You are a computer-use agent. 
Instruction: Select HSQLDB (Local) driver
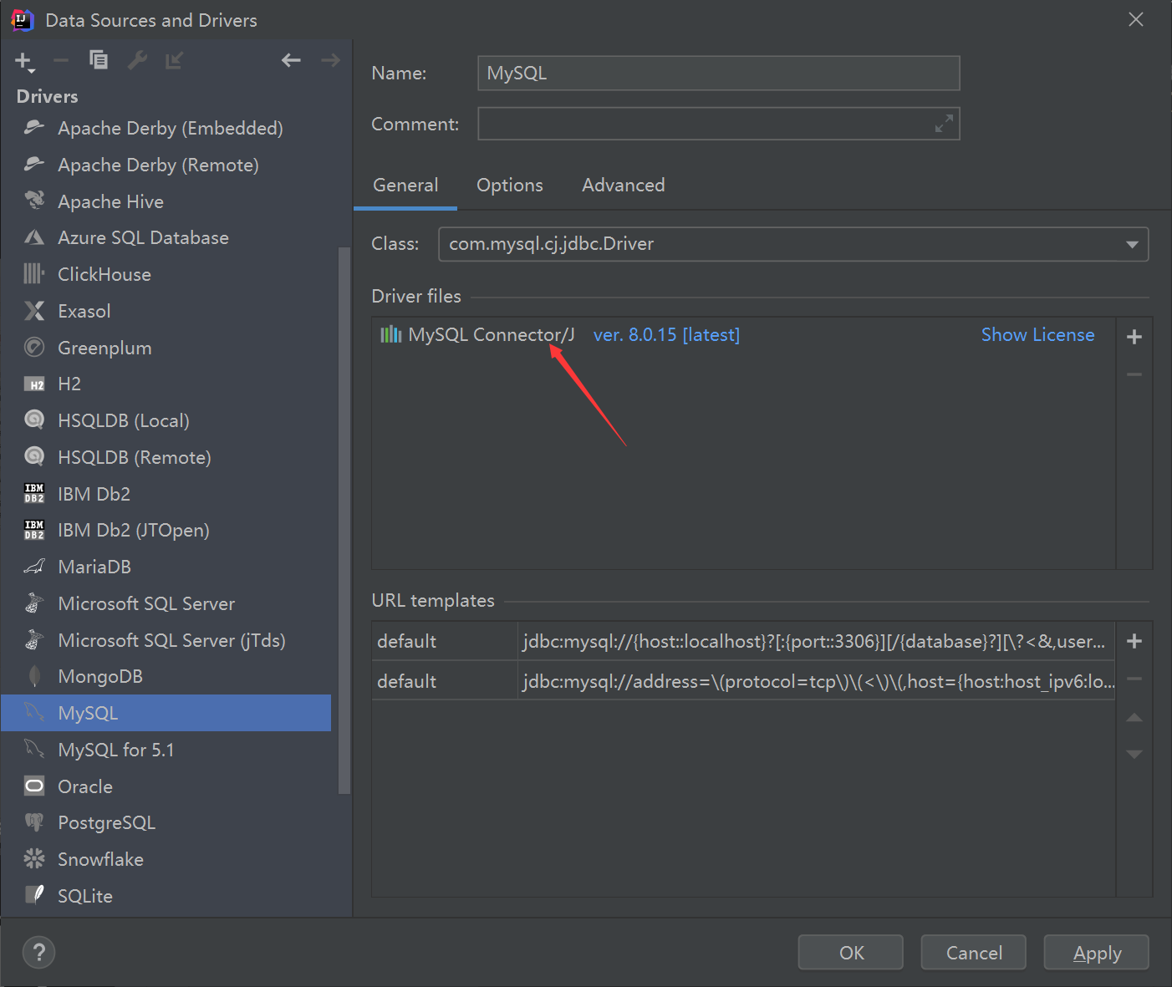[x=166, y=420]
